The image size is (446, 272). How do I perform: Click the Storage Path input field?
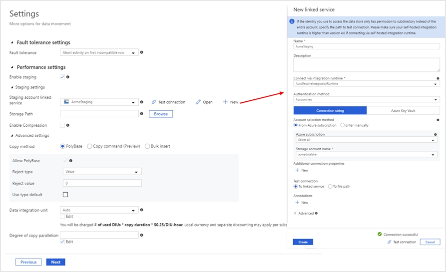(x=99, y=114)
